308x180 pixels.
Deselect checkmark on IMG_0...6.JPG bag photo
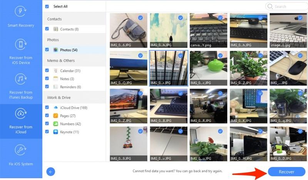tap(140, 18)
